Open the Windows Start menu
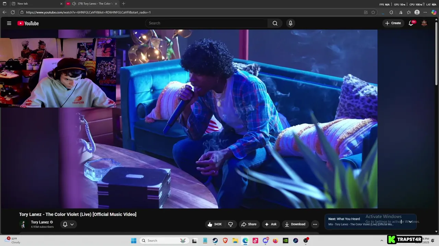The image size is (439, 246). pyautogui.click(x=134, y=241)
